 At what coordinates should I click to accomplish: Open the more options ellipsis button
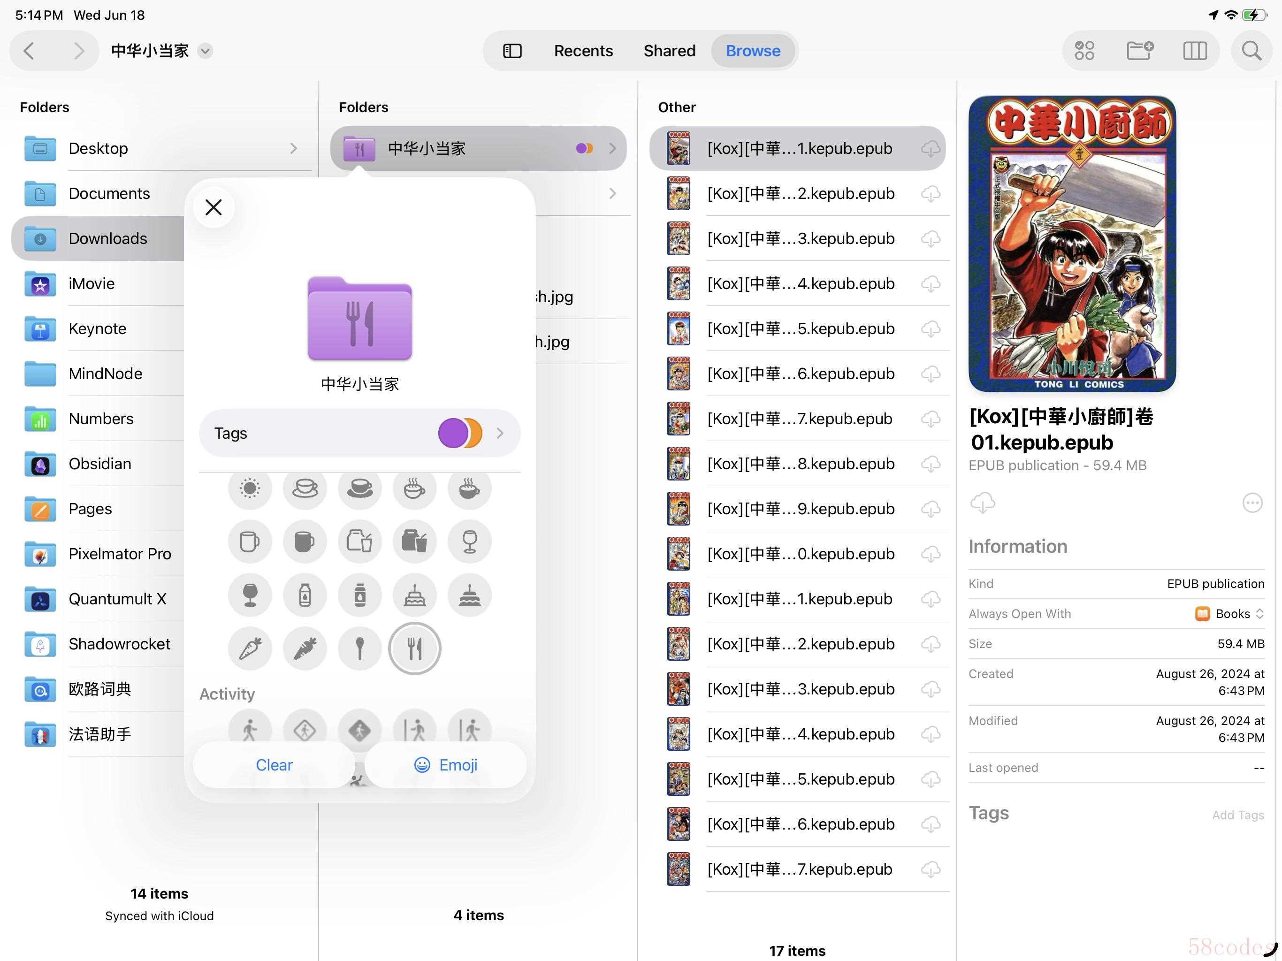pos(1252,503)
